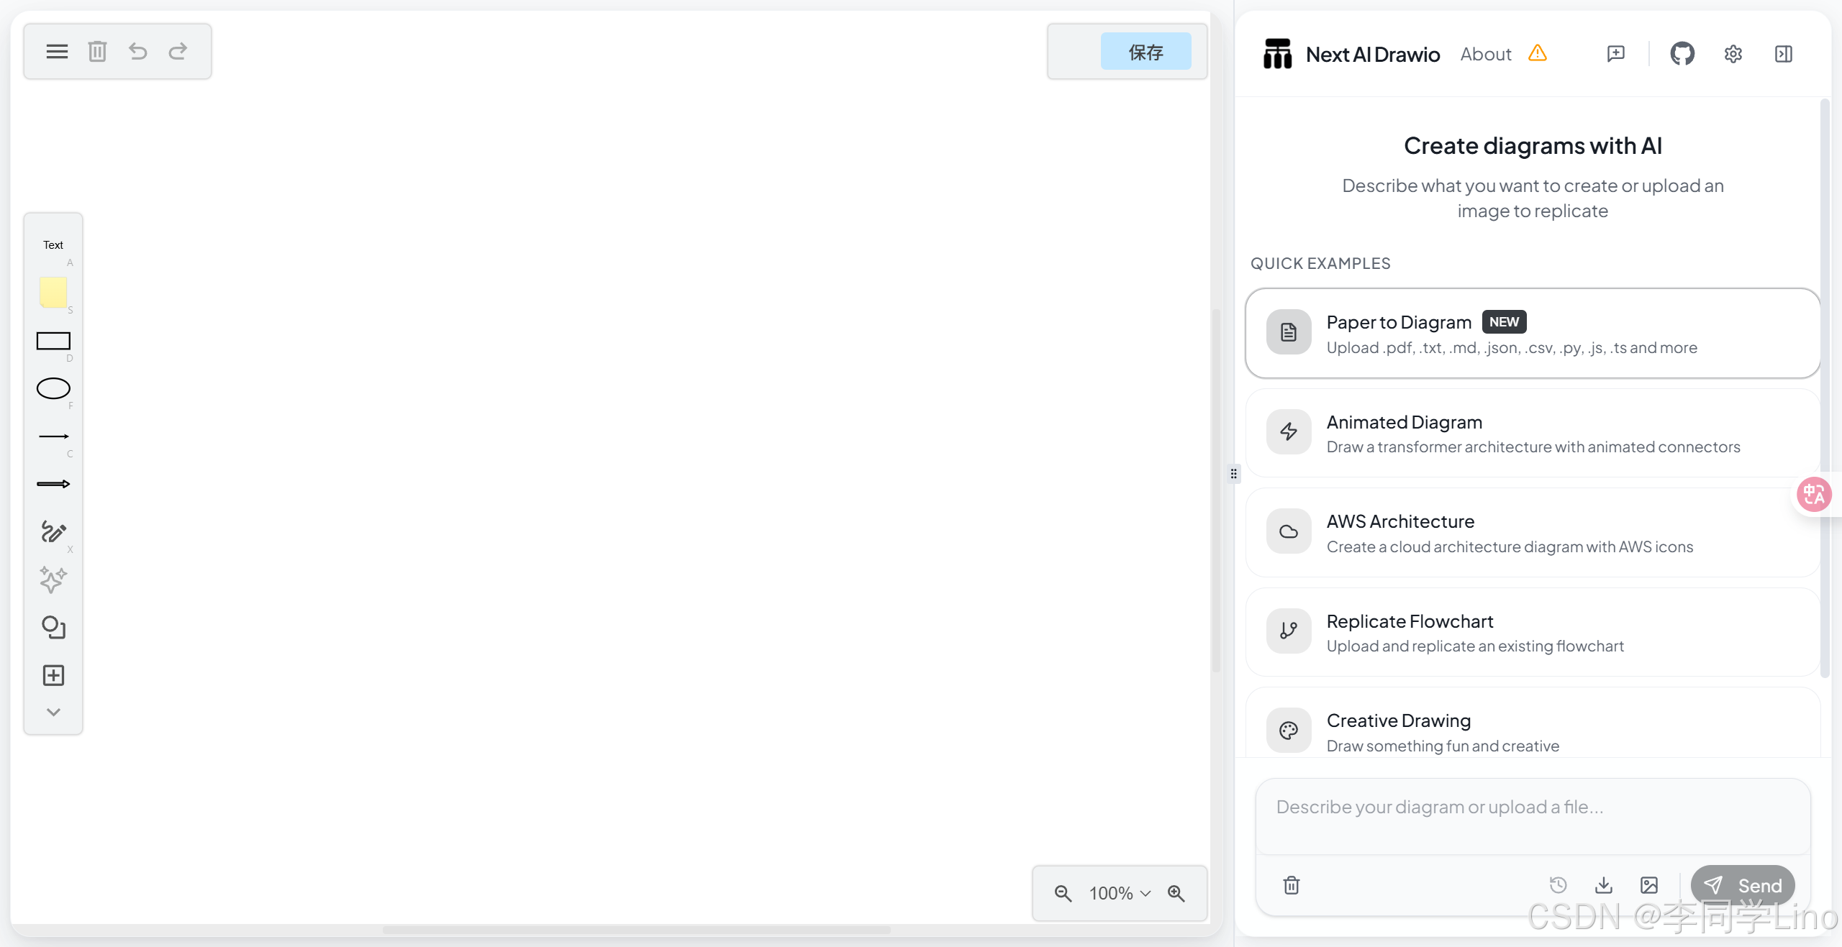Click the undo arrow icon

[x=137, y=52]
